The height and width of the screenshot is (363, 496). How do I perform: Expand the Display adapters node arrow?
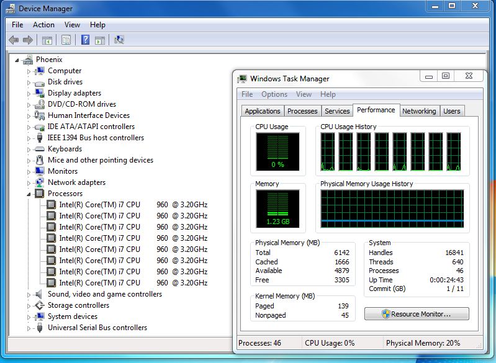pyautogui.click(x=29, y=94)
